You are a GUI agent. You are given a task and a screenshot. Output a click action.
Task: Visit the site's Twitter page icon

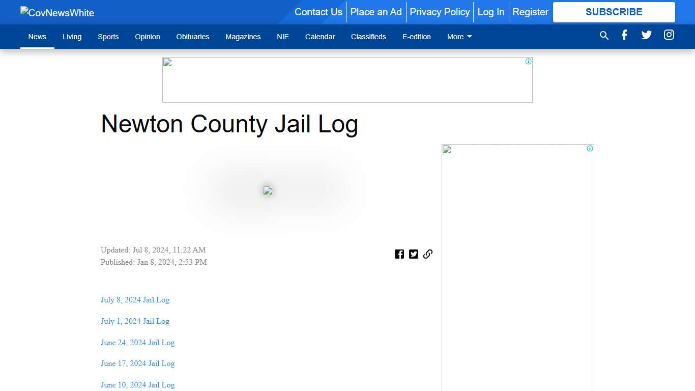[646, 35]
